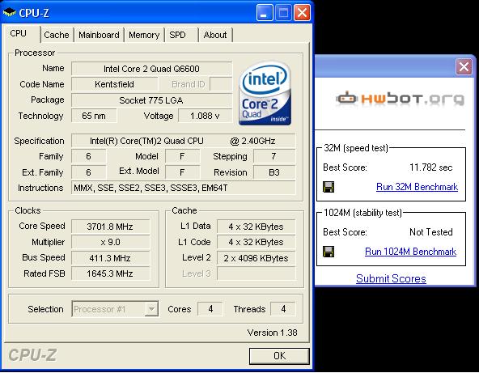Close the CPU-Z window
This screenshot has width=479, height=373.
[x=302, y=13]
